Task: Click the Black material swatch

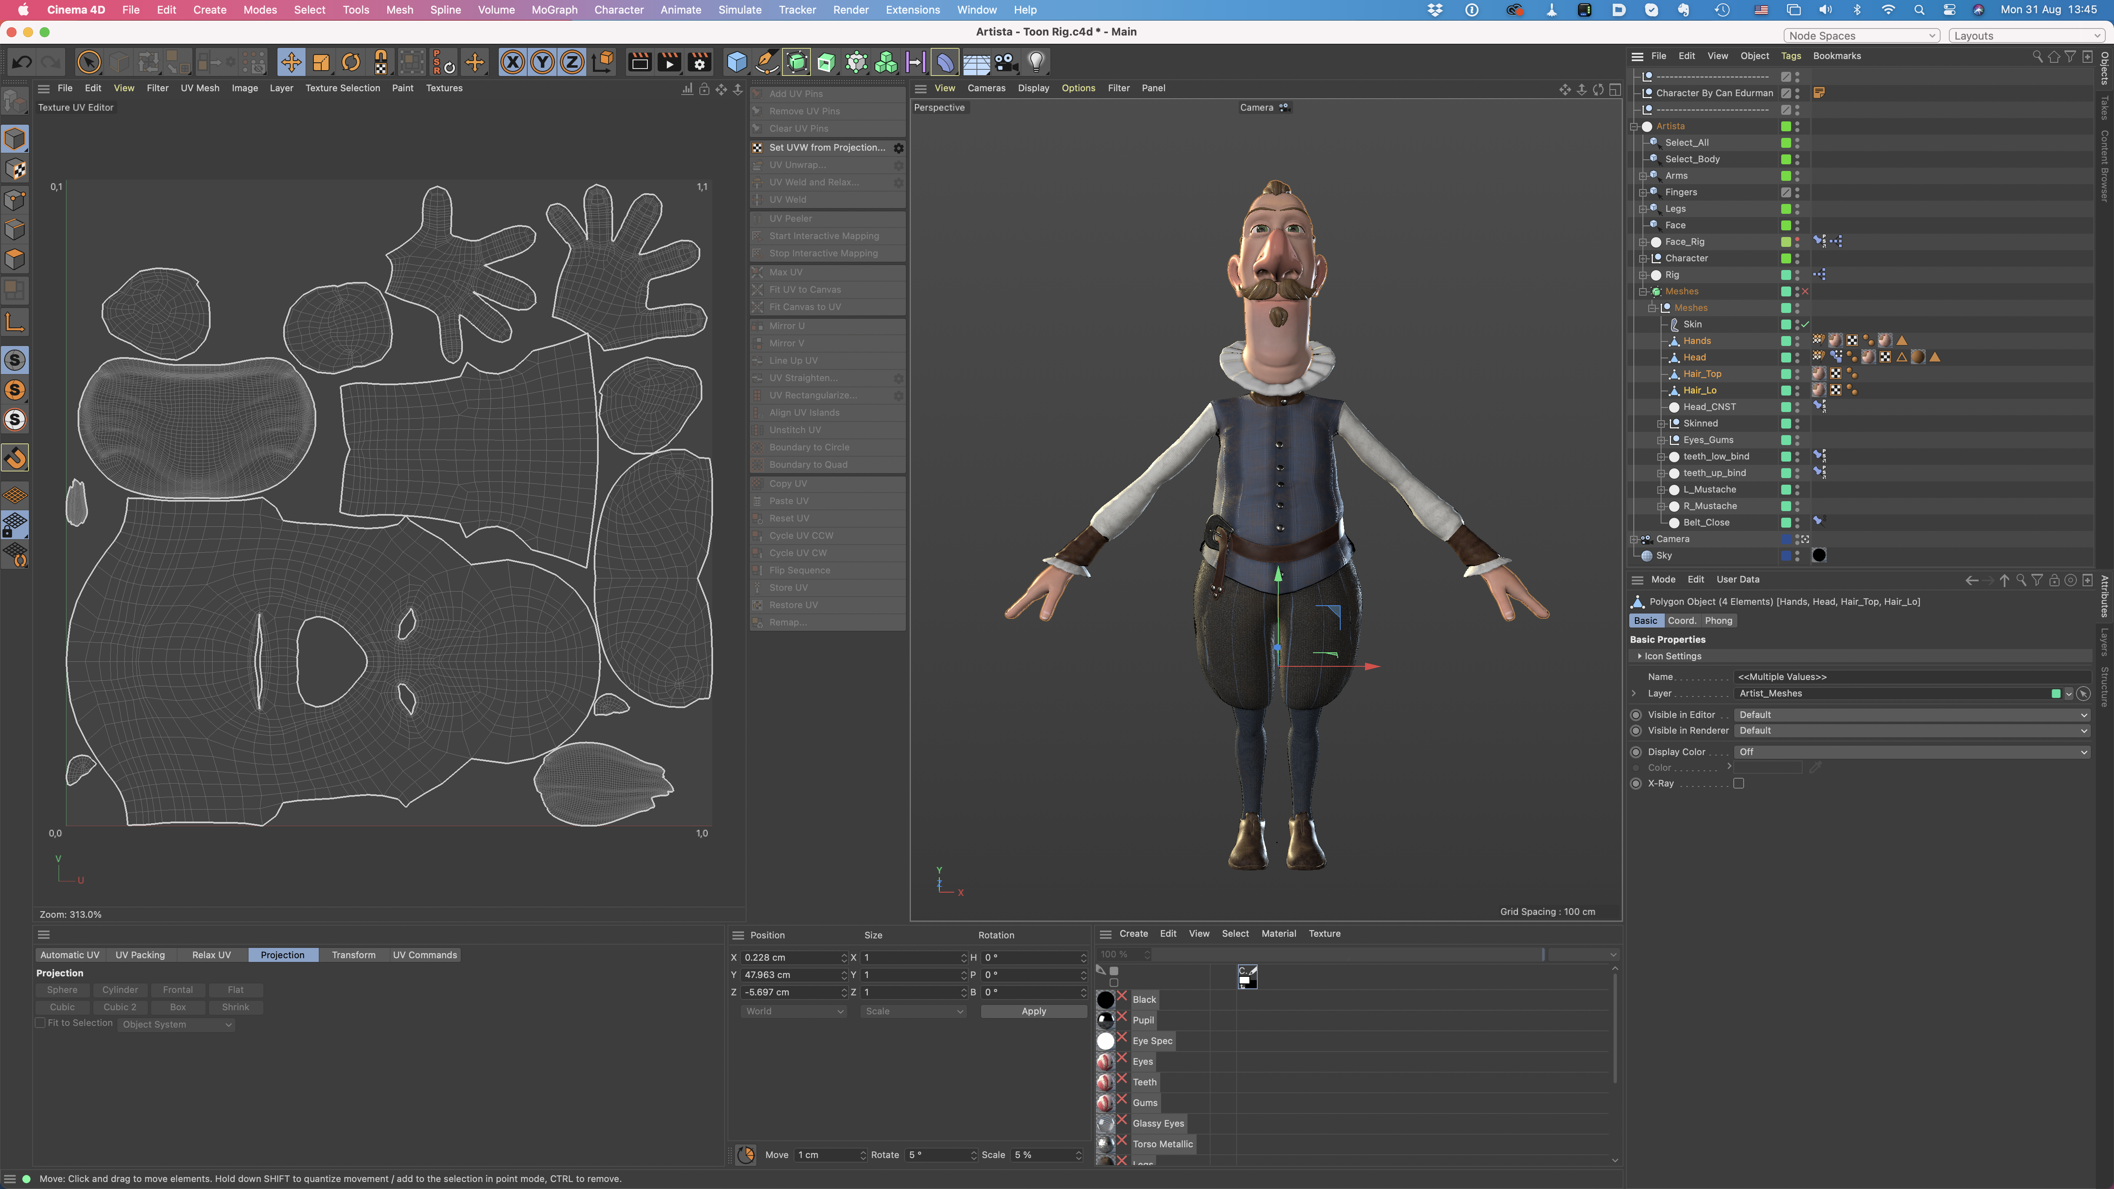Action: tap(1105, 1000)
